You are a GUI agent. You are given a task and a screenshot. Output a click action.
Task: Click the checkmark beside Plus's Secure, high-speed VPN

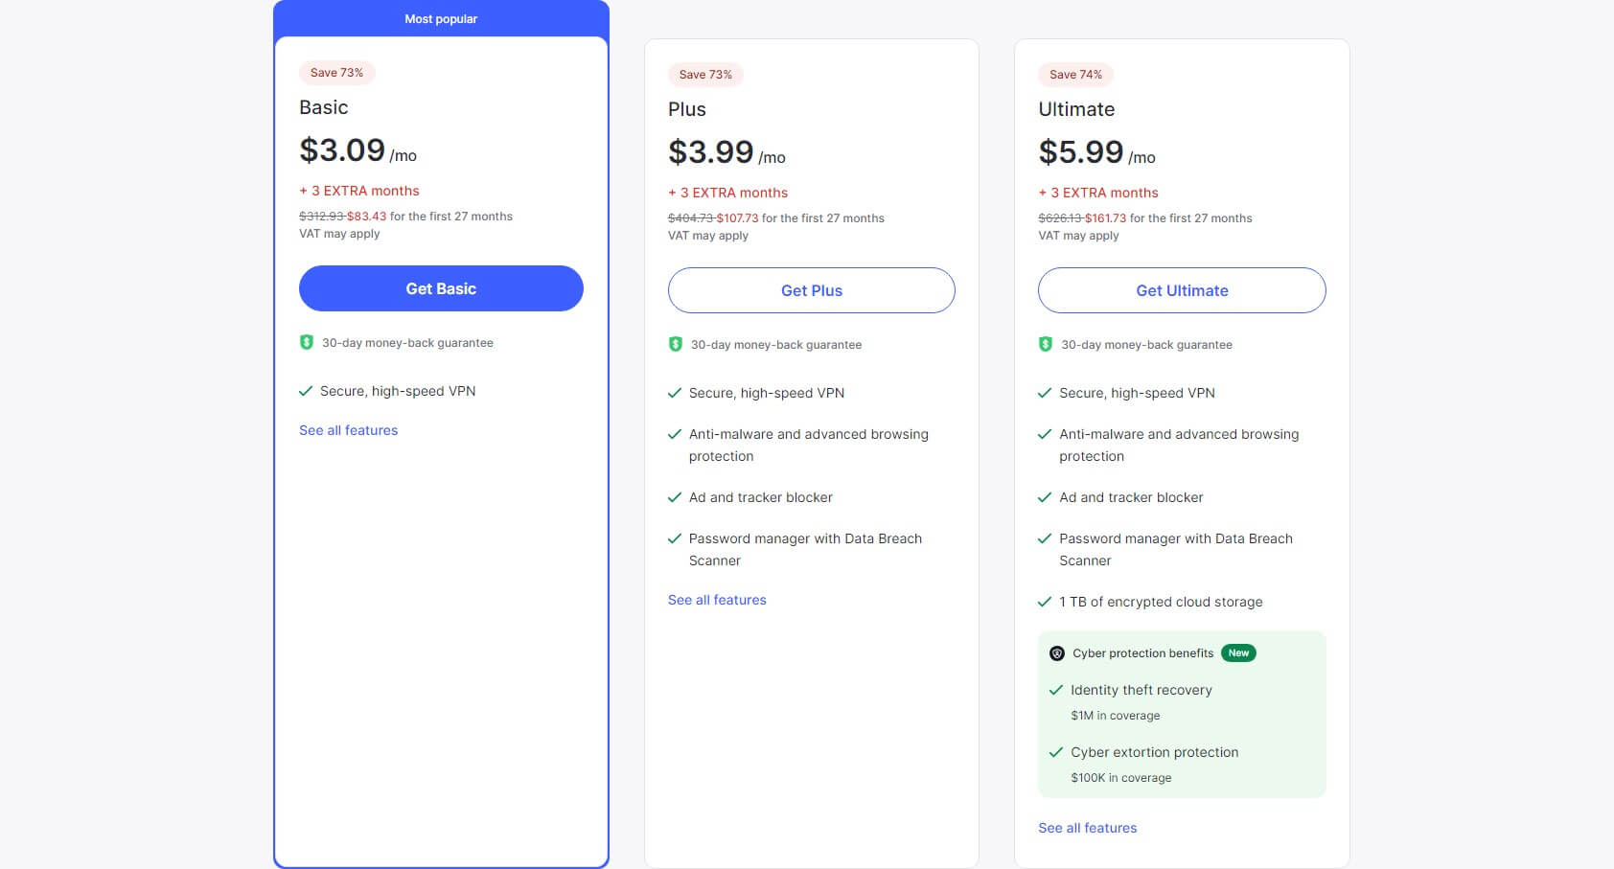[675, 393]
